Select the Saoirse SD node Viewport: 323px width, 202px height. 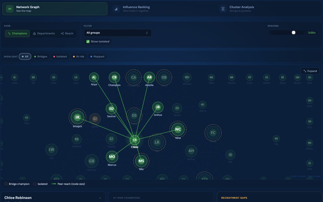click(111, 109)
